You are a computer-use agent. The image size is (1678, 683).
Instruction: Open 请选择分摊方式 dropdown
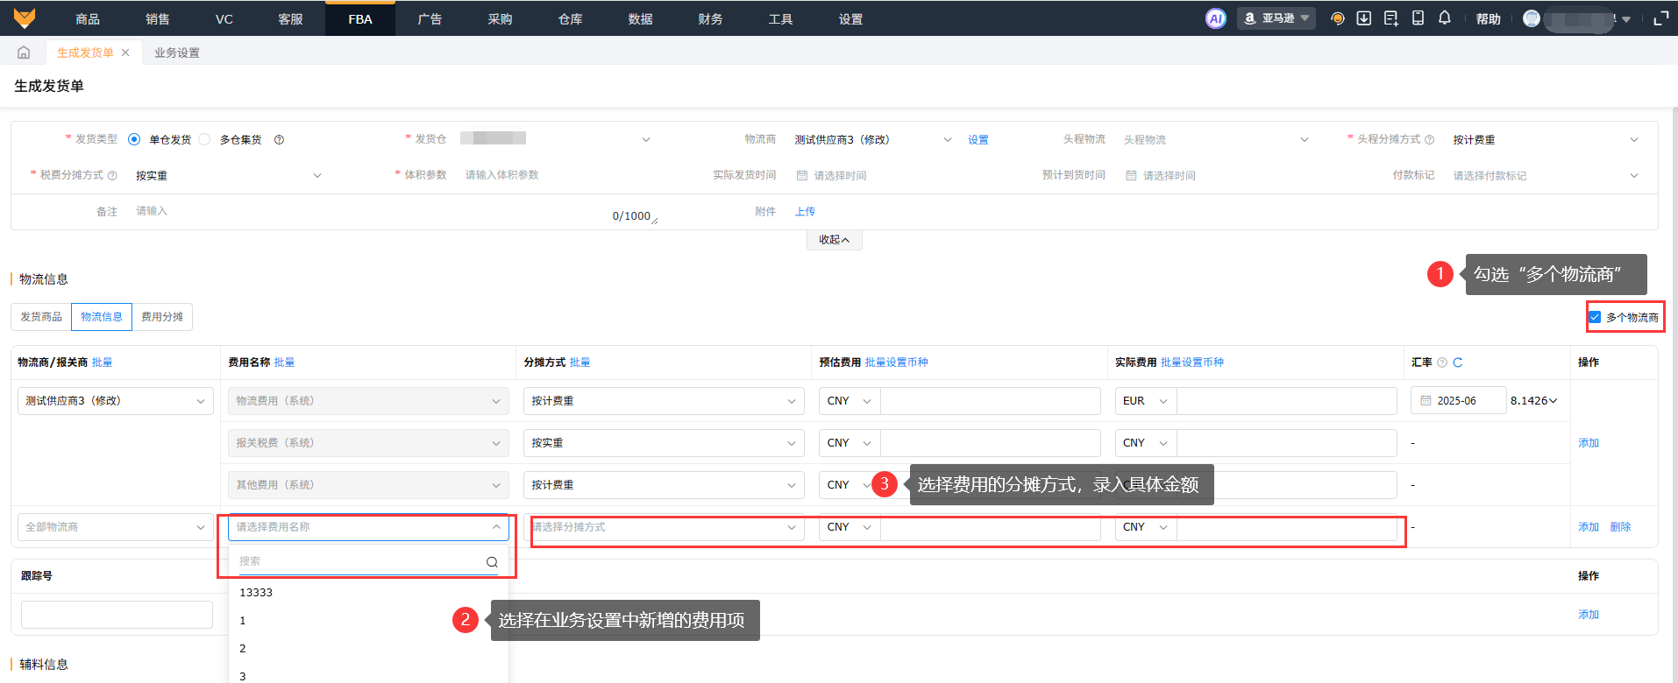[664, 527]
